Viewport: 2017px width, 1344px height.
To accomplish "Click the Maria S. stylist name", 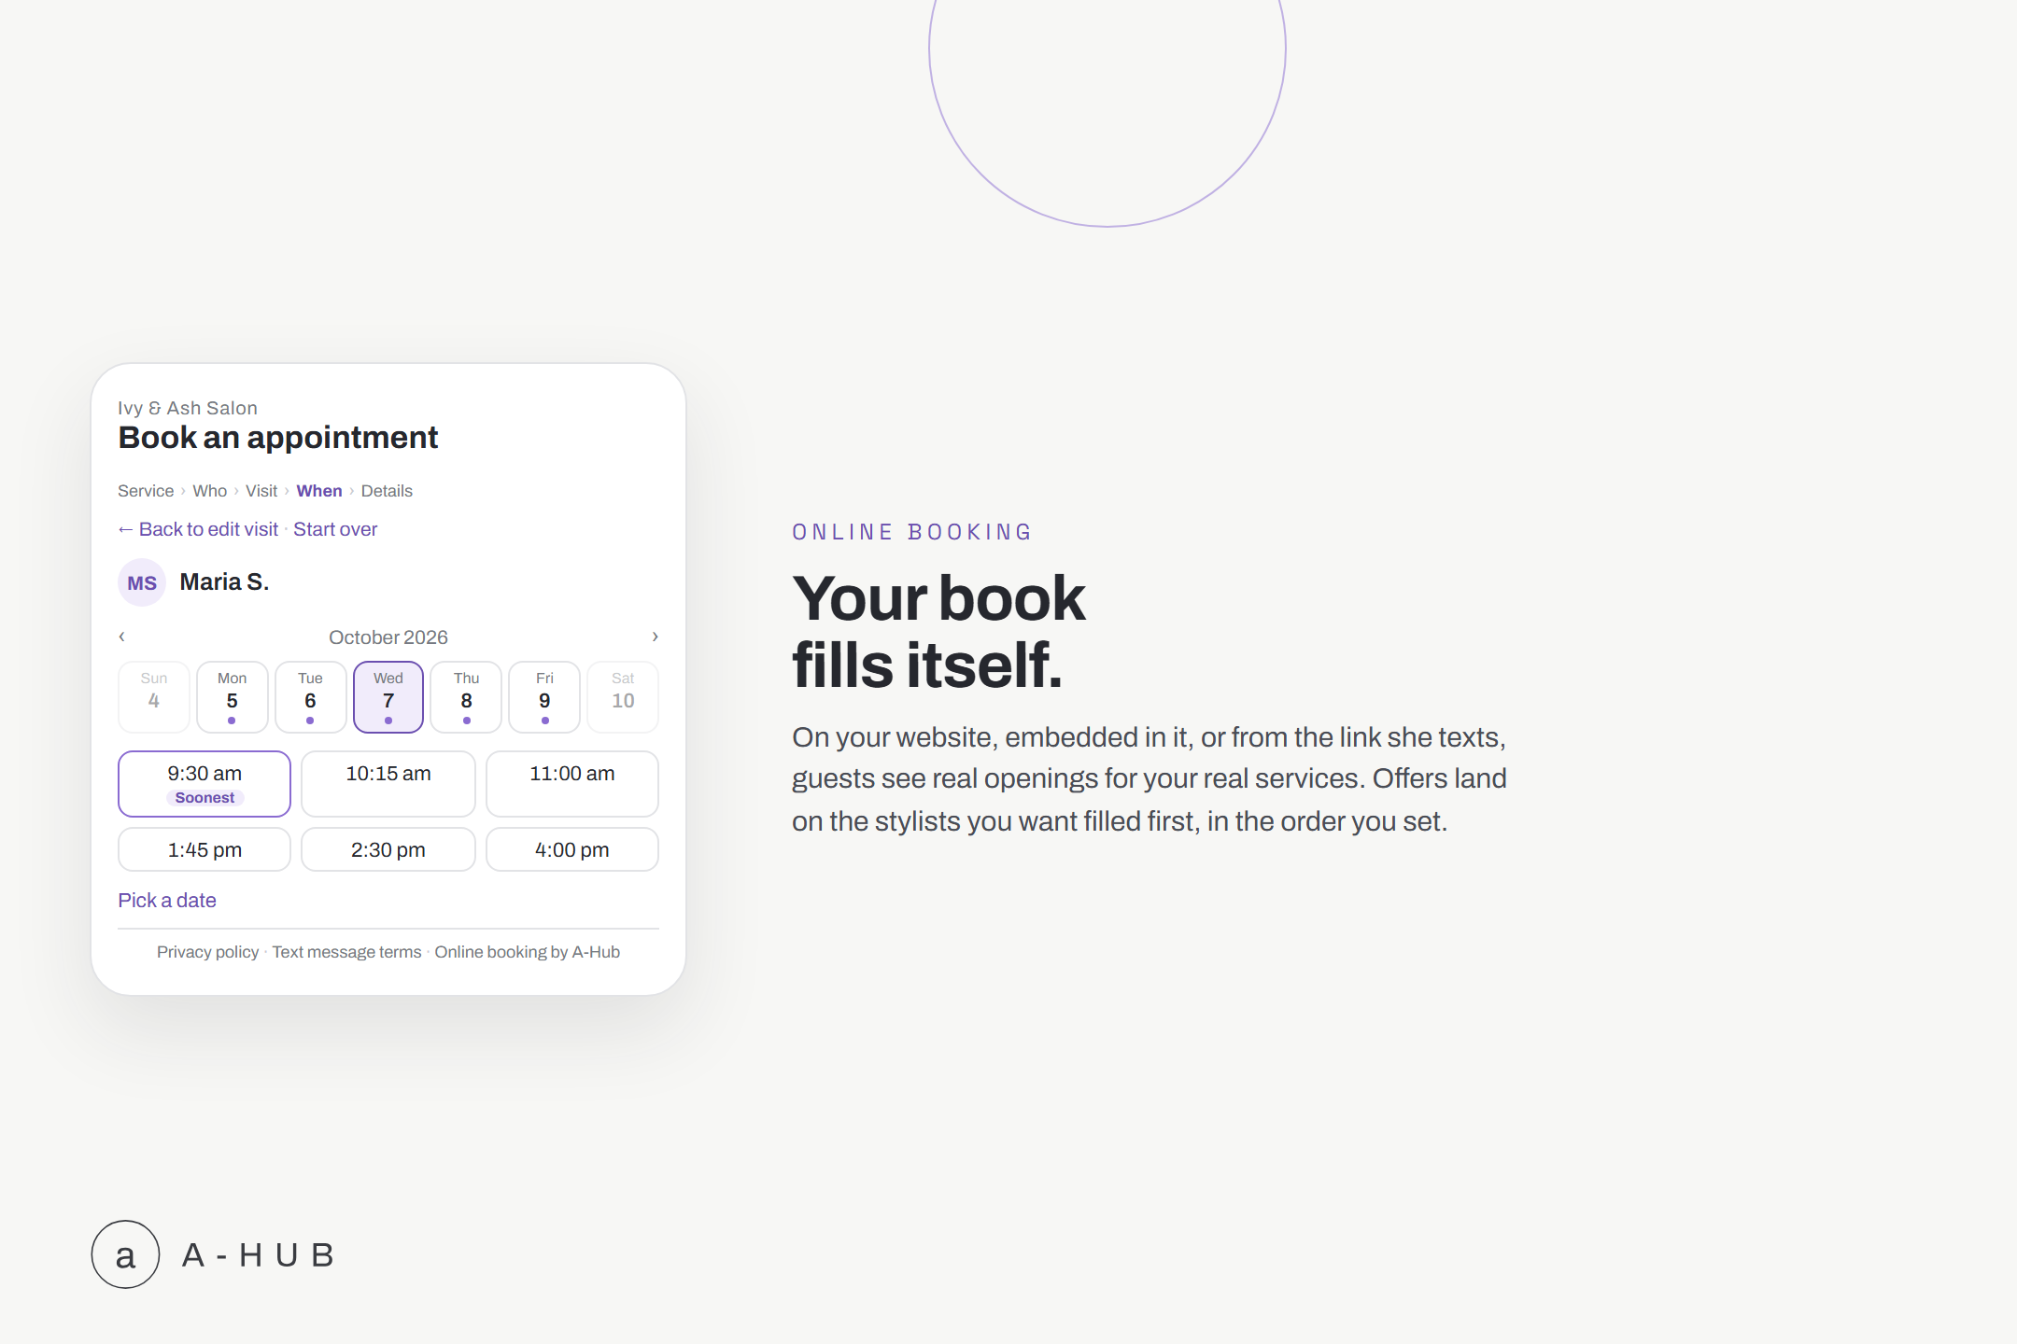I will (x=224, y=582).
